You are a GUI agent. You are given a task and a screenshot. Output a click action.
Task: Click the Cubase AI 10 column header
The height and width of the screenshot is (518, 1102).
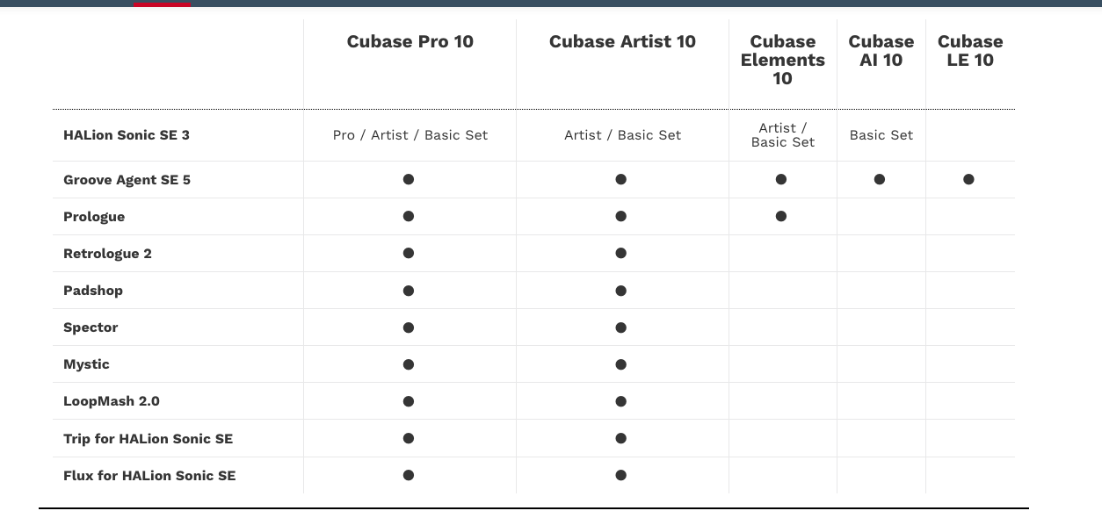pos(881,51)
